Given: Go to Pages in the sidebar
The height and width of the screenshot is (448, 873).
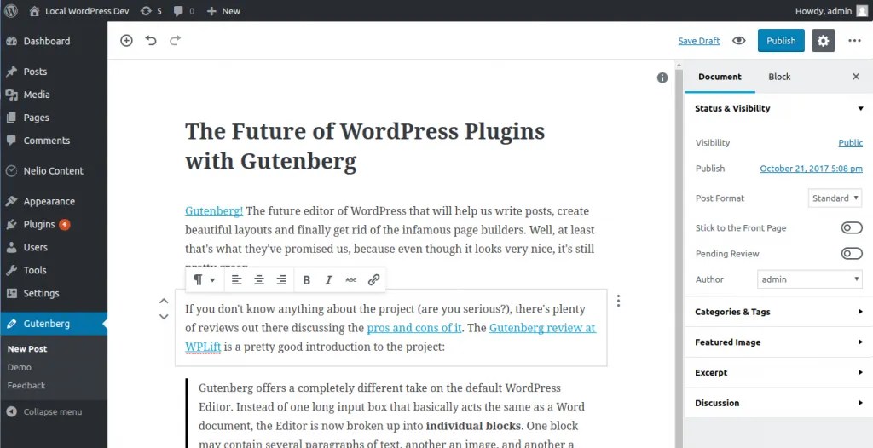Looking at the screenshot, I should [54, 118].
